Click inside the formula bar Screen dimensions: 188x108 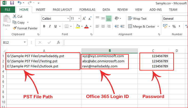tap(126, 42)
